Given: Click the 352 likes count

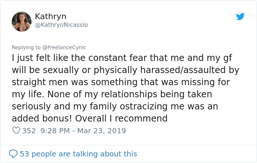Looking at the screenshot, I should (x=29, y=131).
